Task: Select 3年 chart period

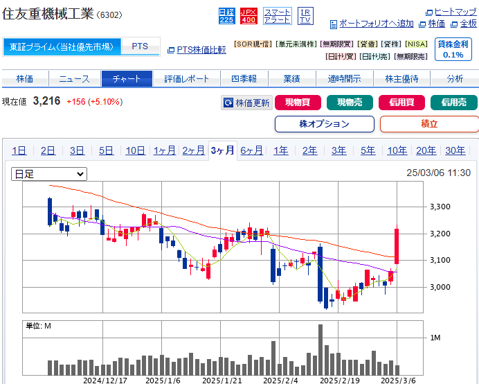Action: (x=338, y=150)
